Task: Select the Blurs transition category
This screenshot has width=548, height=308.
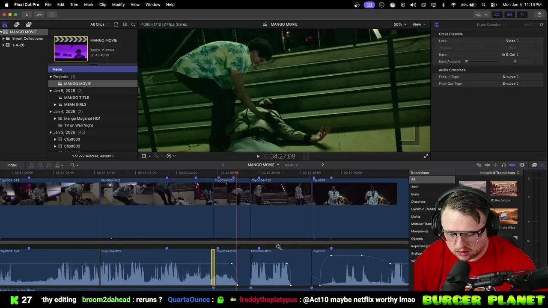Action: (x=415, y=194)
